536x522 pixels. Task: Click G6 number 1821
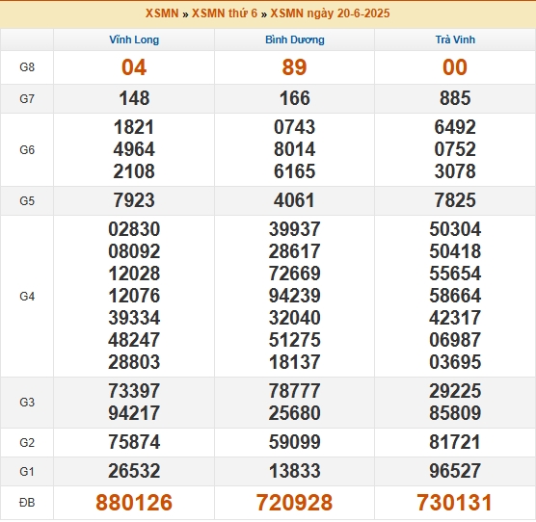coord(134,127)
